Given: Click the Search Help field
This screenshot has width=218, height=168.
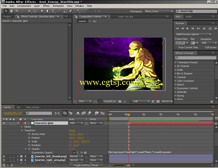Looking at the screenshot, I should pos(196,11).
